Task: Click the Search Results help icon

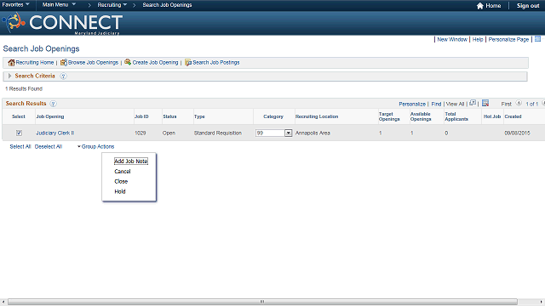Action: (53, 104)
